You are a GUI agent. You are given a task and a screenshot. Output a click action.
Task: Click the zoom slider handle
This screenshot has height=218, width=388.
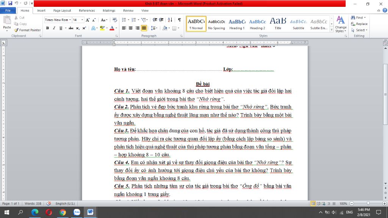tap(368, 203)
